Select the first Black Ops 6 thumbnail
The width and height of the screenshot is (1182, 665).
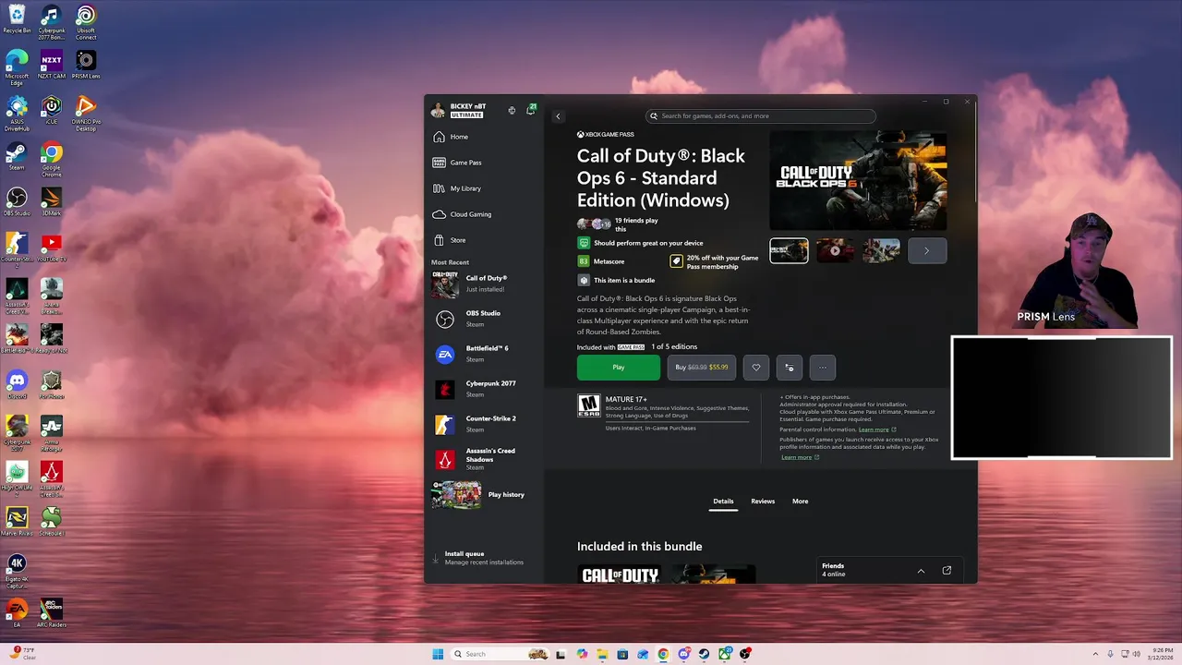click(789, 250)
